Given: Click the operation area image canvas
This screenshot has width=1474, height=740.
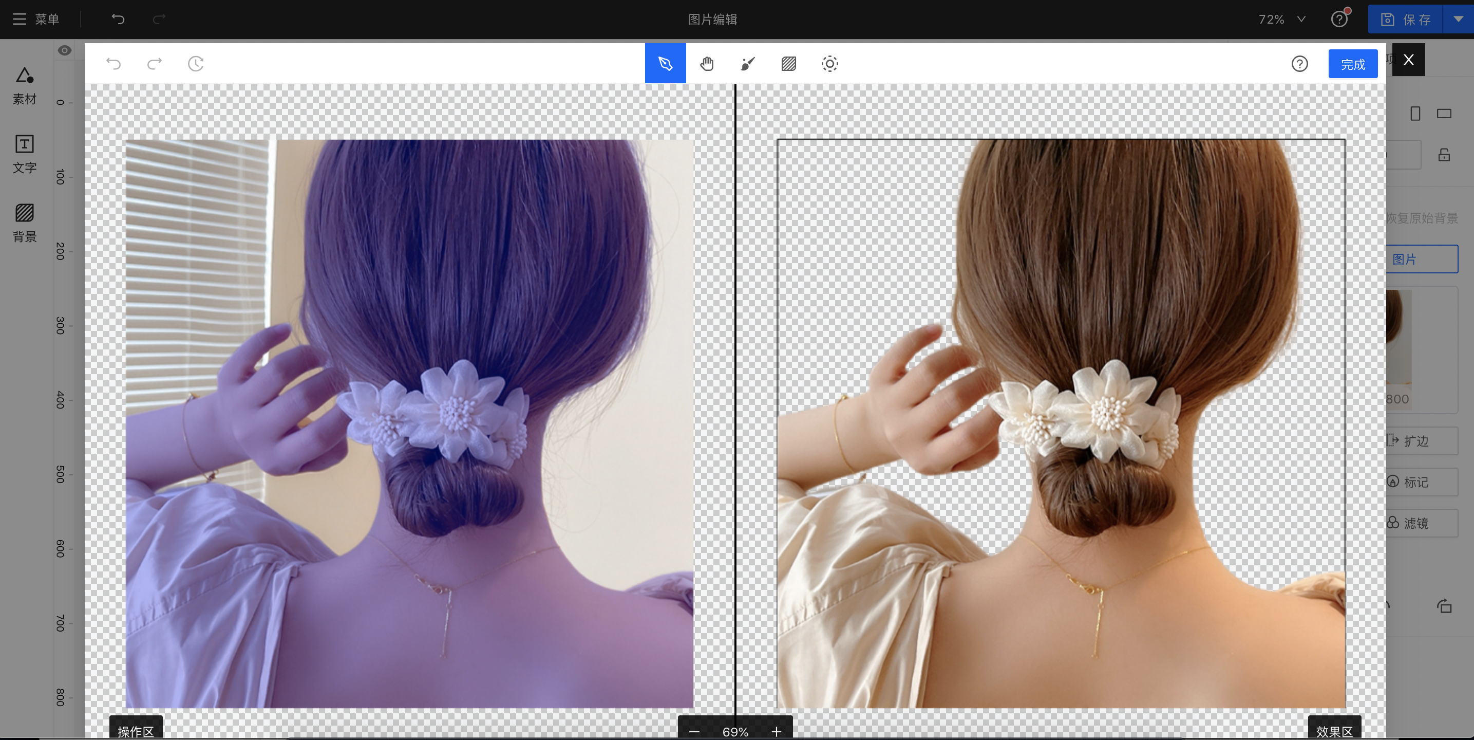Looking at the screenshot, I should [410, 424].
